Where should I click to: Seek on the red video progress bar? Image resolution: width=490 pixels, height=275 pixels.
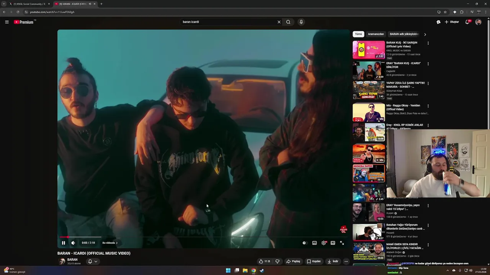pyautogui.click(x=204, y=237)
